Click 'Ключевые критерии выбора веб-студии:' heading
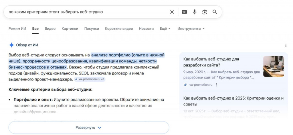293x135 pixels. coord(50,90)
